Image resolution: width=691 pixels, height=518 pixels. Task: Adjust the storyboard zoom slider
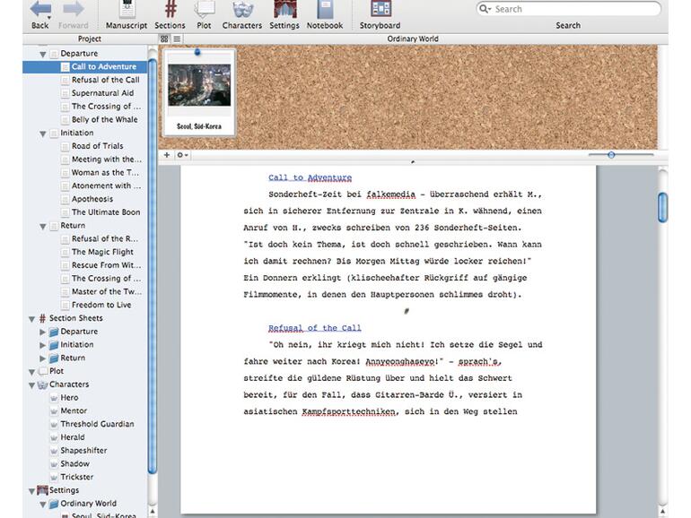point(611,155)
